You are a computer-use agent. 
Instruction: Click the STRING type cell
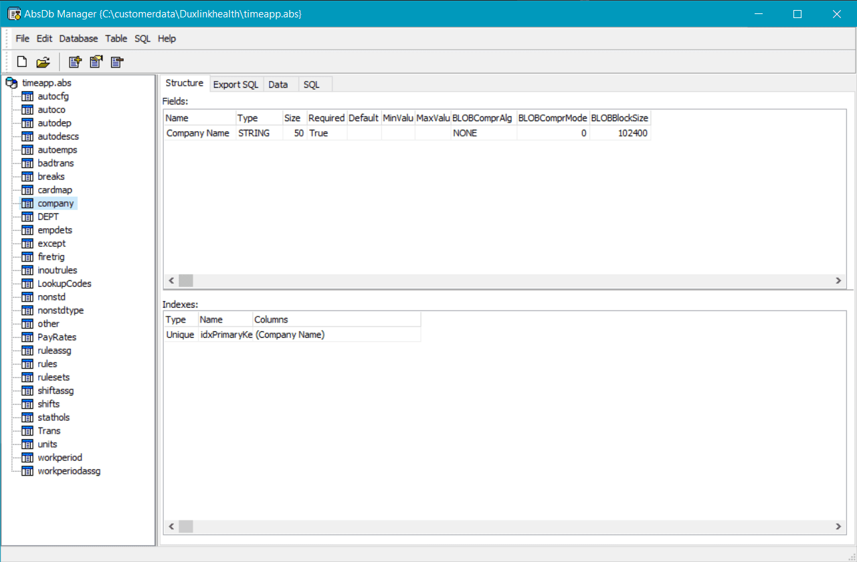259,133
